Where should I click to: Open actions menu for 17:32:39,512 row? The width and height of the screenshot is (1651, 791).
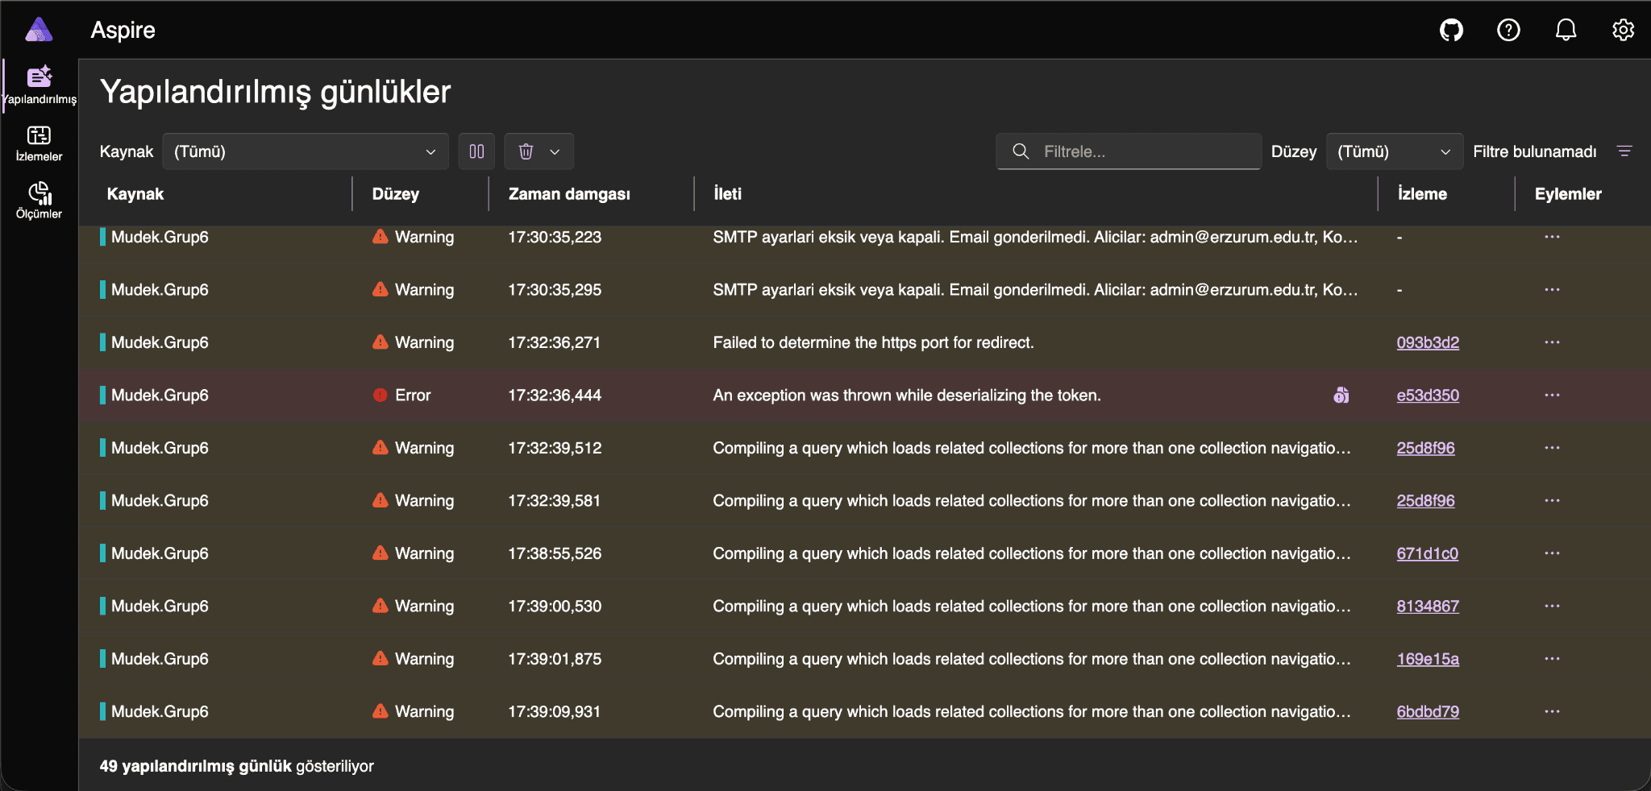click(x=1552, y=448)
